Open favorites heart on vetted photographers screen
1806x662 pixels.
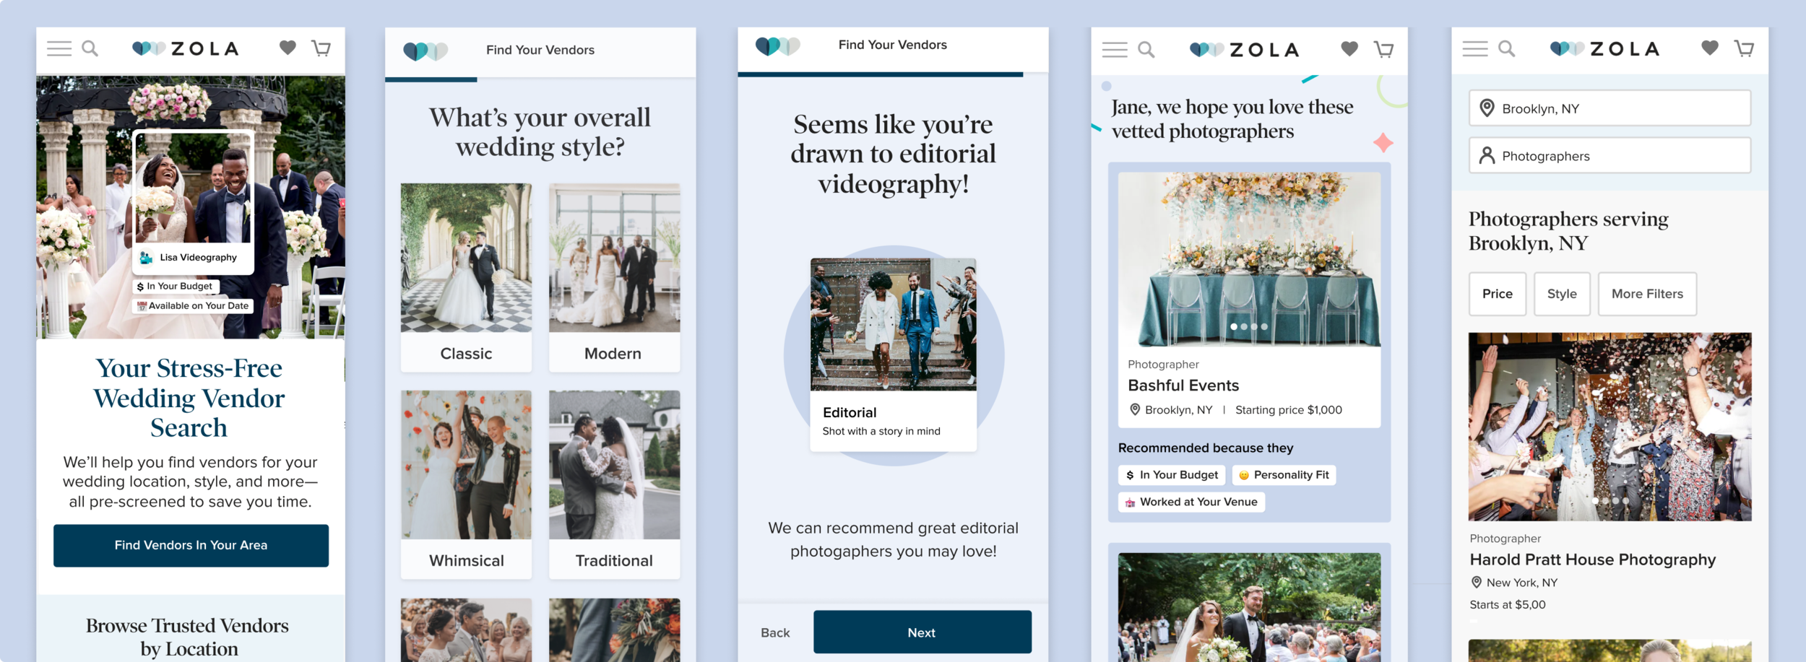pyautogui.click(x=1349, y=48)
